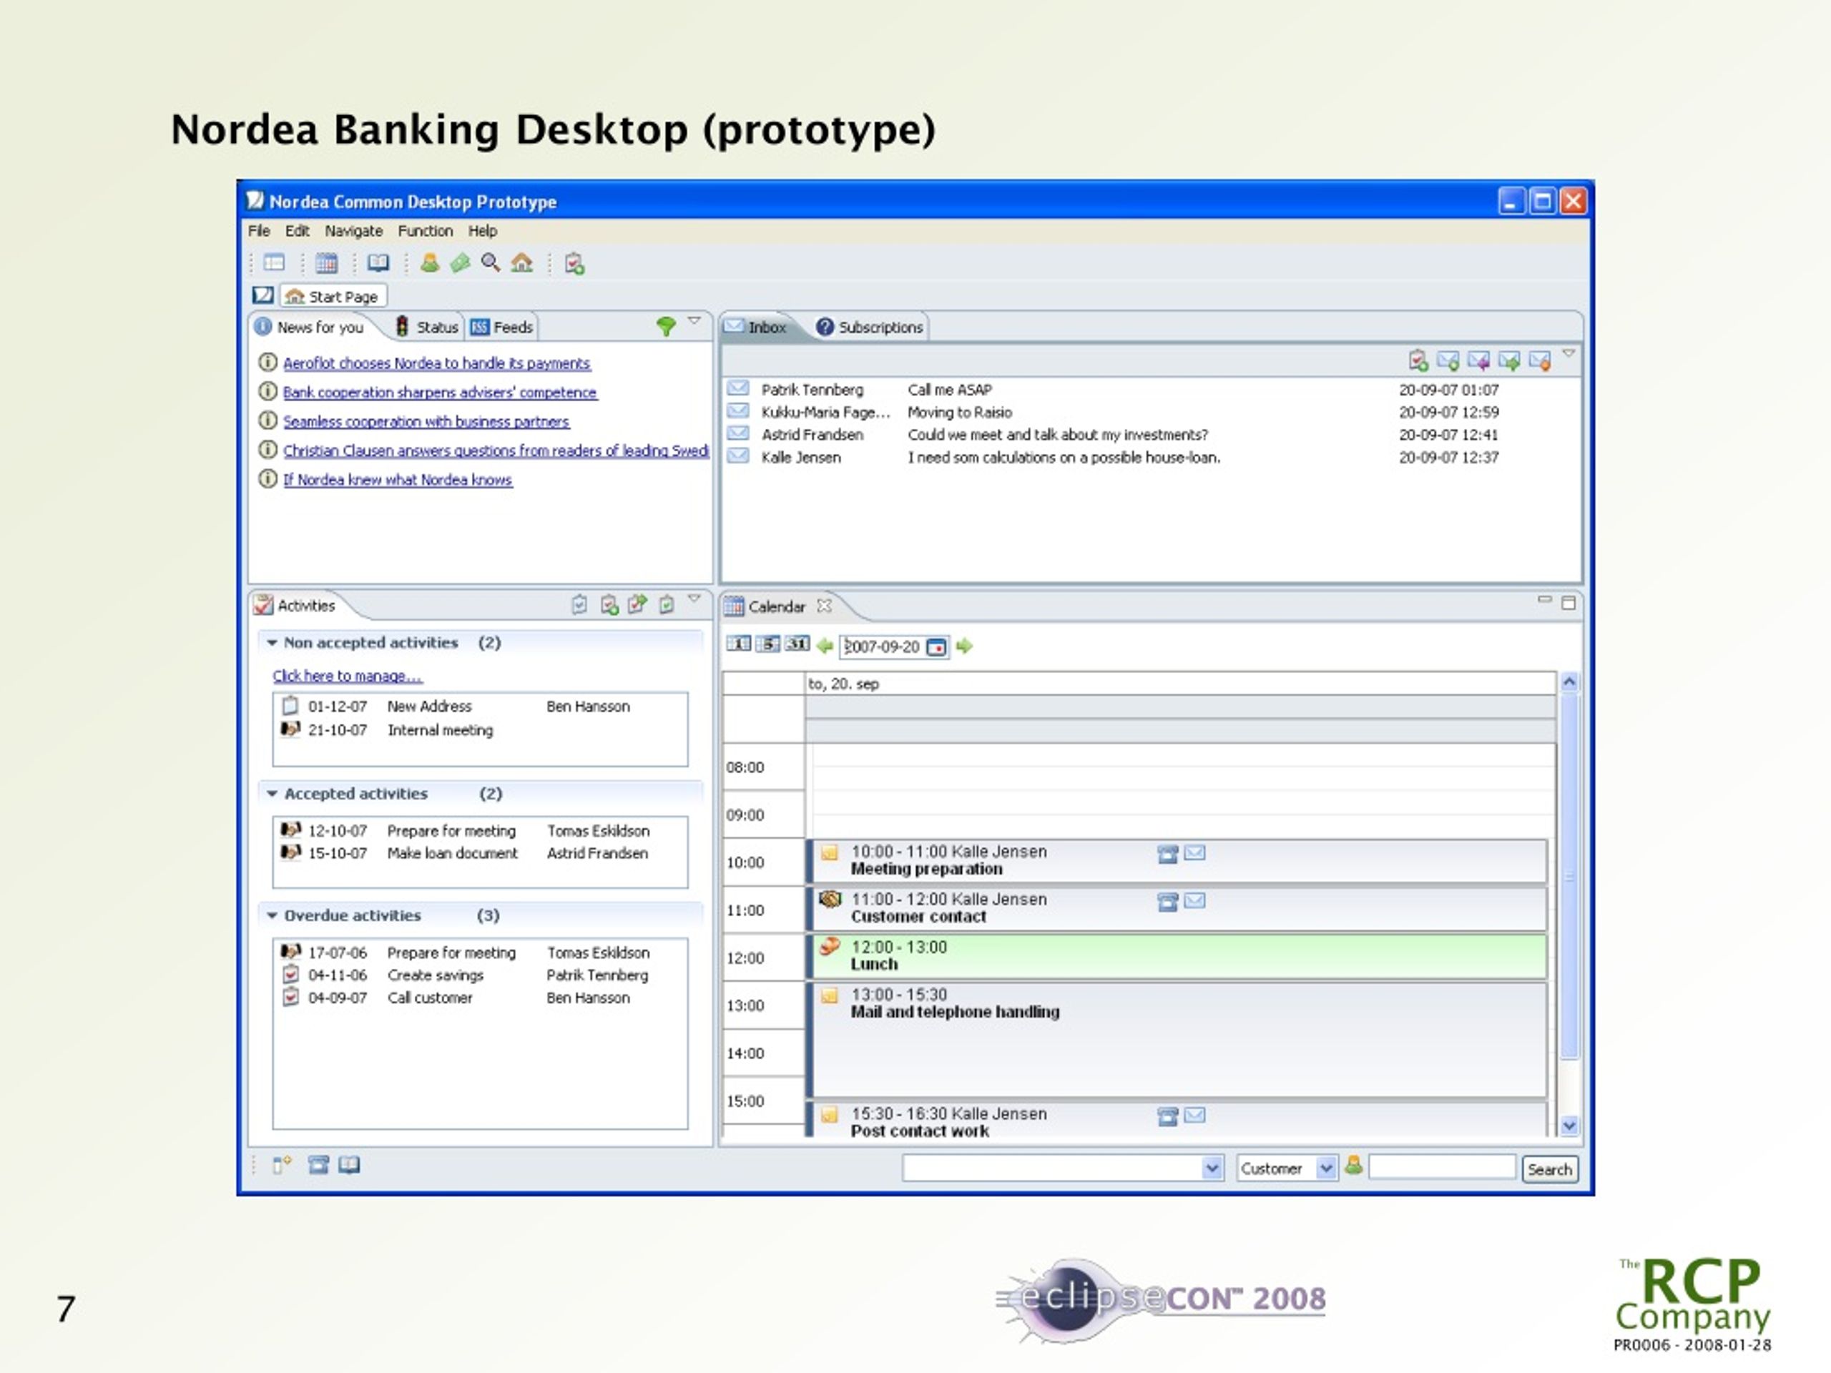Open the News panel view menu triangle
Image resolution: width=1831 pixels, height=1373 pixels.
coord(694,321)
